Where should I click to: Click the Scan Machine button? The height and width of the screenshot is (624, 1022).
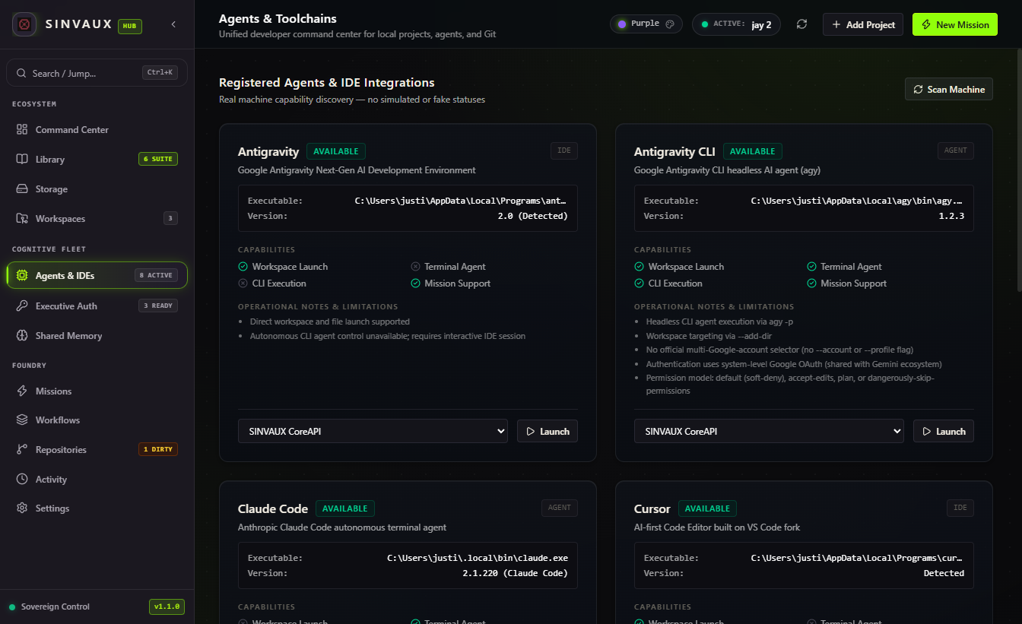pos(949,90)
